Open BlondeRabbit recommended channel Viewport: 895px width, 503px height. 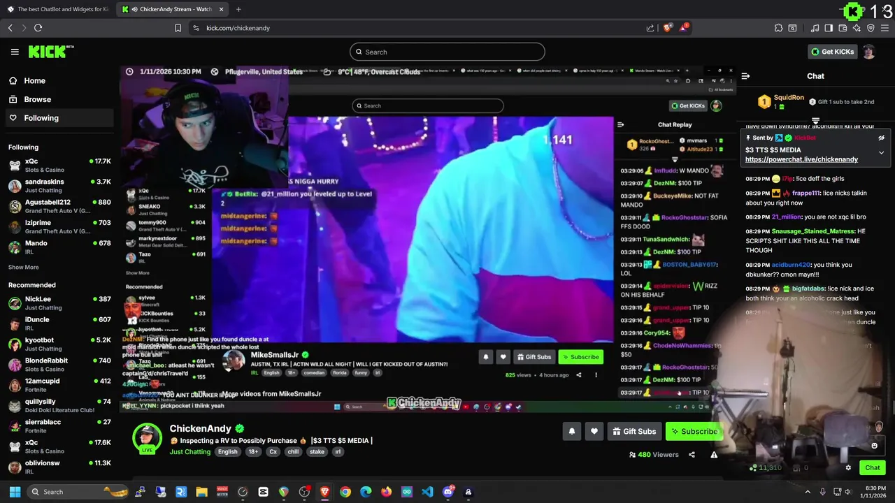coord(59,365)
